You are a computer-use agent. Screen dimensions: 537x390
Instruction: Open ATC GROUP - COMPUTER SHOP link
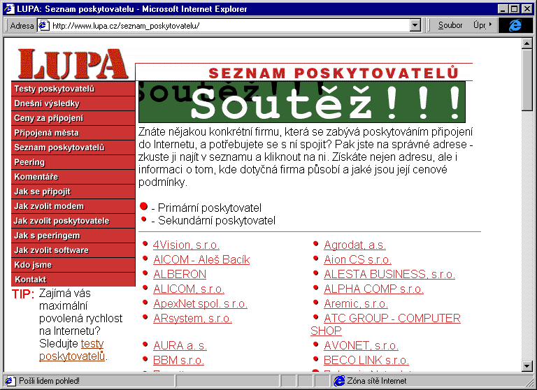392,319
